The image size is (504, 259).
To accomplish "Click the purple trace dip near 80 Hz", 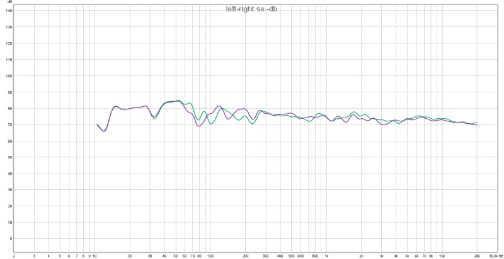I will pyautogui.click(x=200, y=126).
